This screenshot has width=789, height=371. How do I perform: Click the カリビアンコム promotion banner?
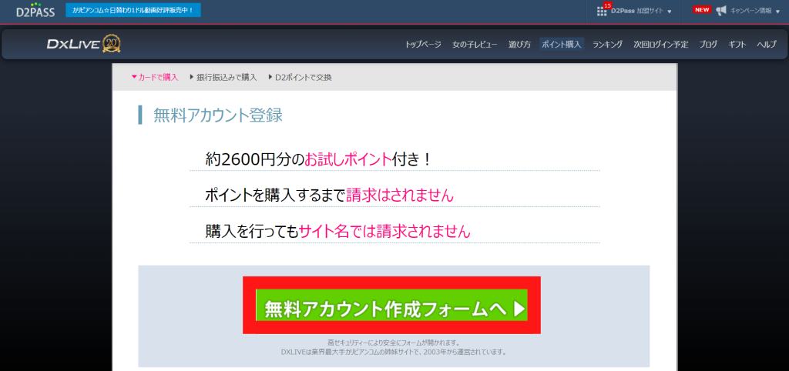[133, 11]
